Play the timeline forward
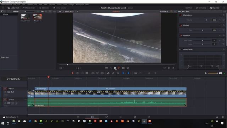The height and width of the screenshot is (128, 227). 119,68
